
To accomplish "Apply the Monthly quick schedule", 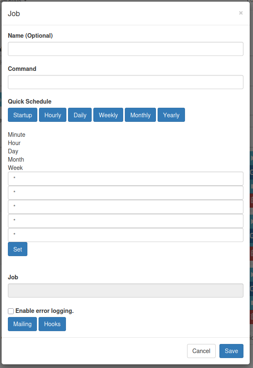I will (x=140, y=115).
